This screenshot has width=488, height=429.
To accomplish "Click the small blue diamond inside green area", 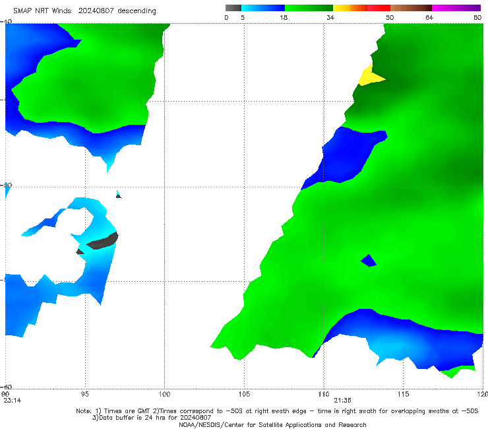I will point(369,261).
